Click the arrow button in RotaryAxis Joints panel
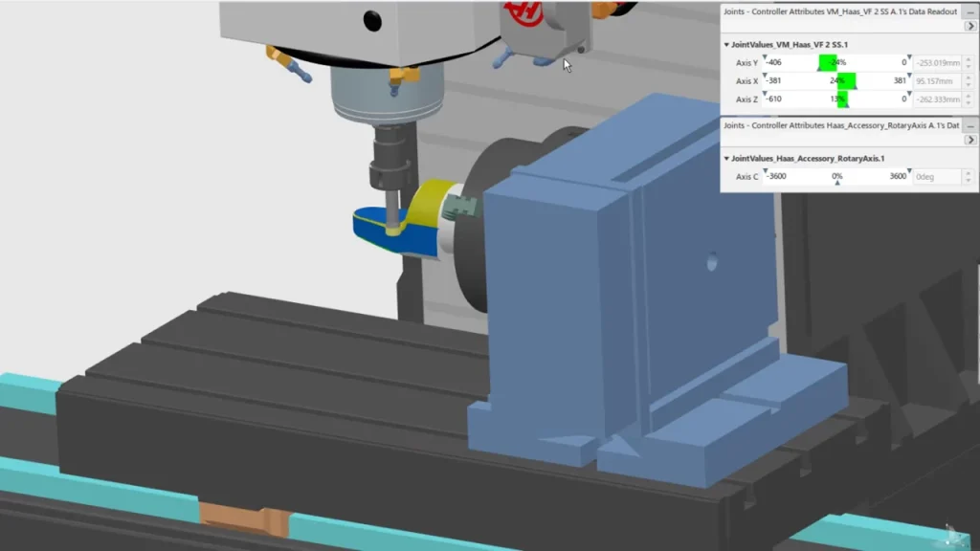 click(969, 141)
